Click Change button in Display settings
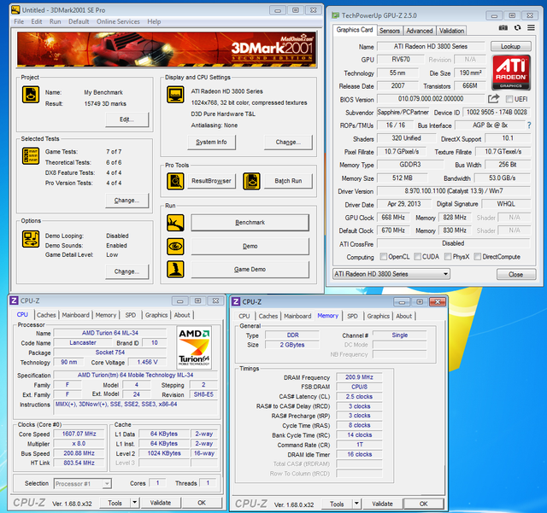Screen dimensions: 547x513 pyautogui.click(x=288, y=143)
